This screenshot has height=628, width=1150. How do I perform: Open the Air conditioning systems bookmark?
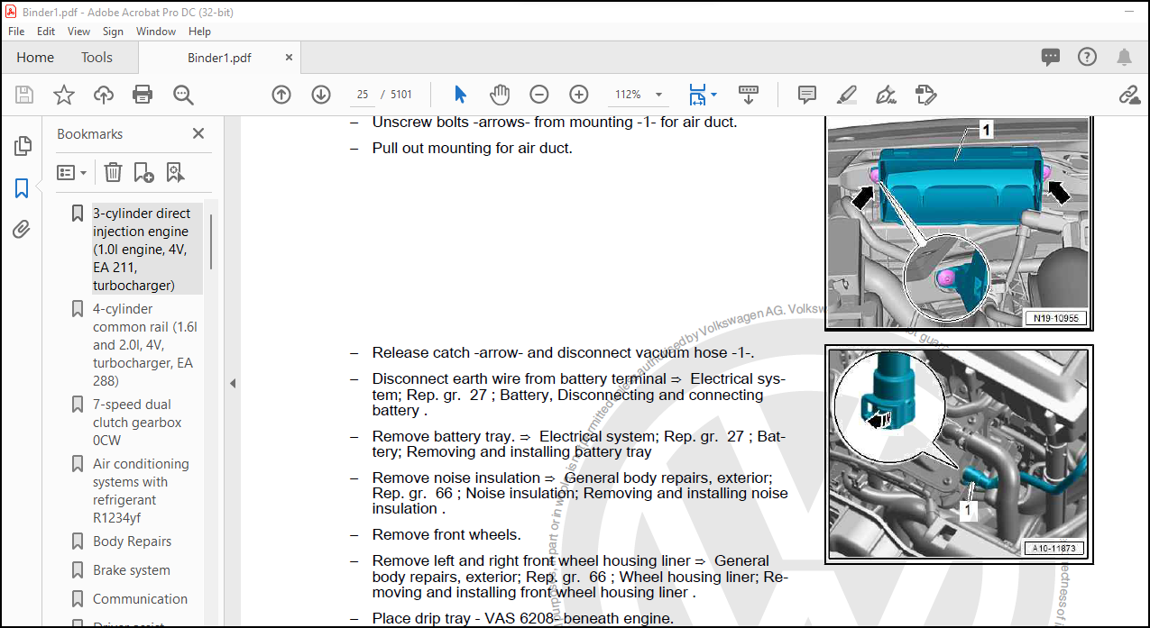click(141, 491)
